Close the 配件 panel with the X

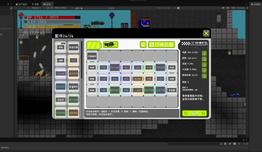coord(206,33)
